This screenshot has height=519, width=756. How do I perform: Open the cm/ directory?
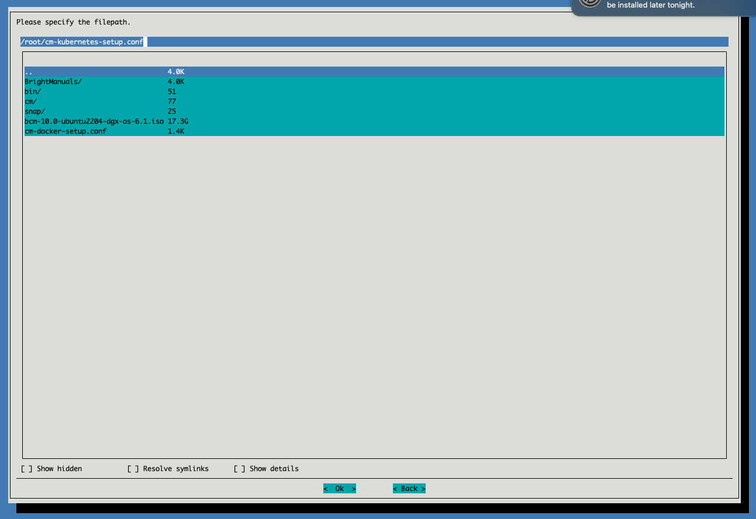pyautogui.click(x=374, y=102)
